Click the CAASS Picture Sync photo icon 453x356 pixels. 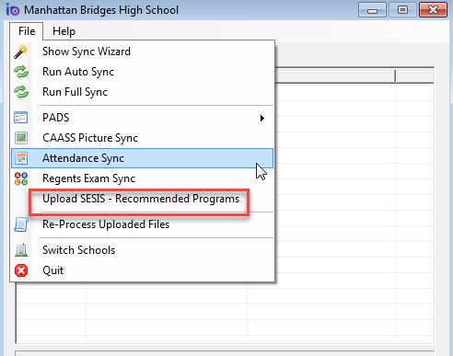click(21, 138)
